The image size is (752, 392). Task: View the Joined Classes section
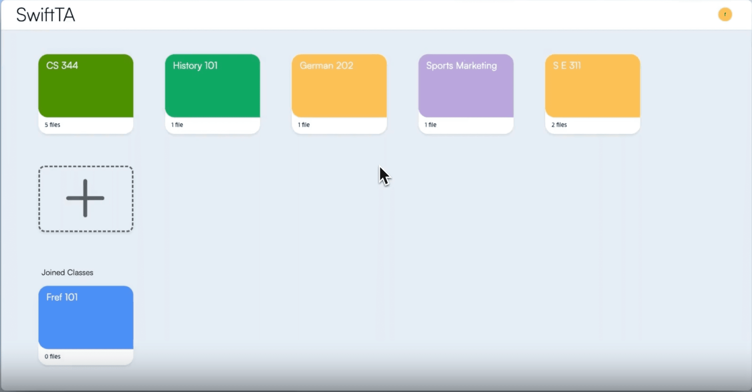point(67,272)
